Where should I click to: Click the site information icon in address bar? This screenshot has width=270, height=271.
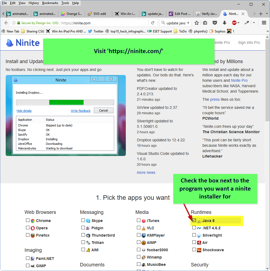tap(14, 23)
